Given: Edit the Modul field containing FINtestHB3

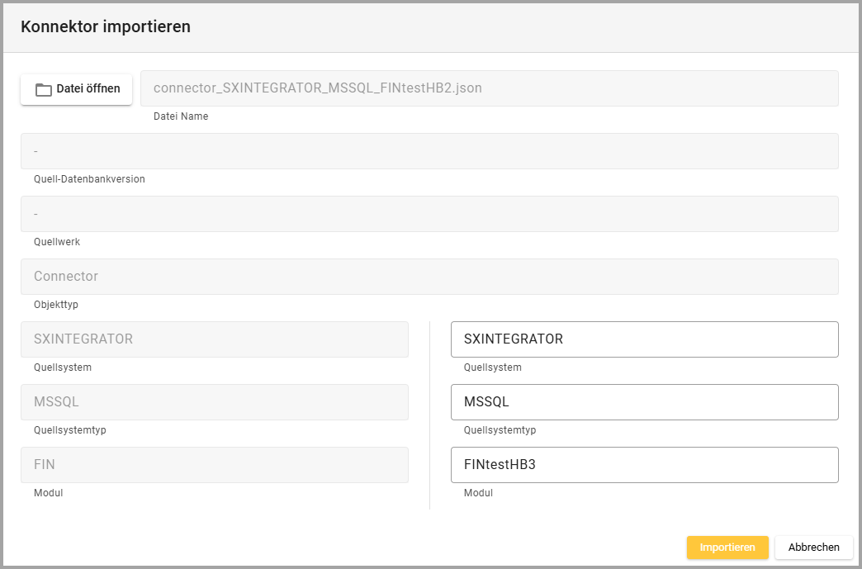Looking at the screenshot, I should click(644, 465).
